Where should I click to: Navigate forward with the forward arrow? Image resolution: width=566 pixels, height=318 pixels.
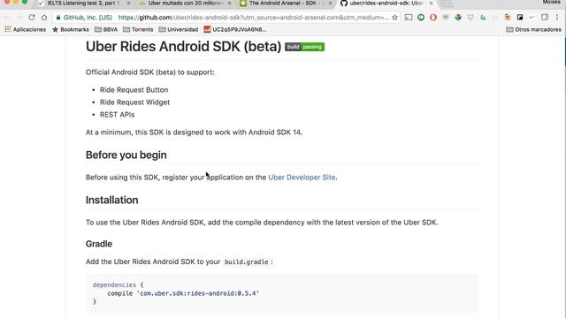click(19, 18)
